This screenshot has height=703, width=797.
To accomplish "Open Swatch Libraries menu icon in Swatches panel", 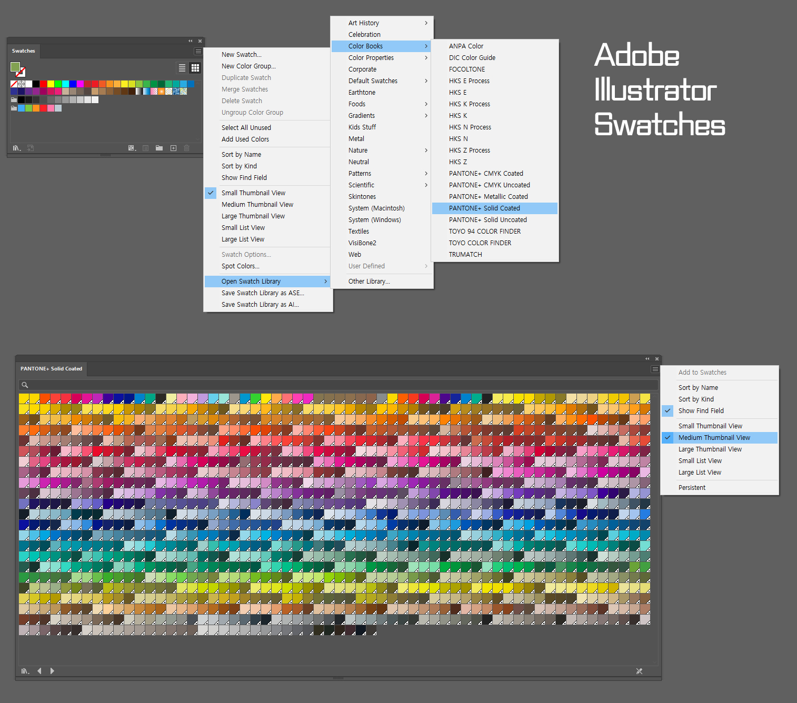I will tap(17, 148).
